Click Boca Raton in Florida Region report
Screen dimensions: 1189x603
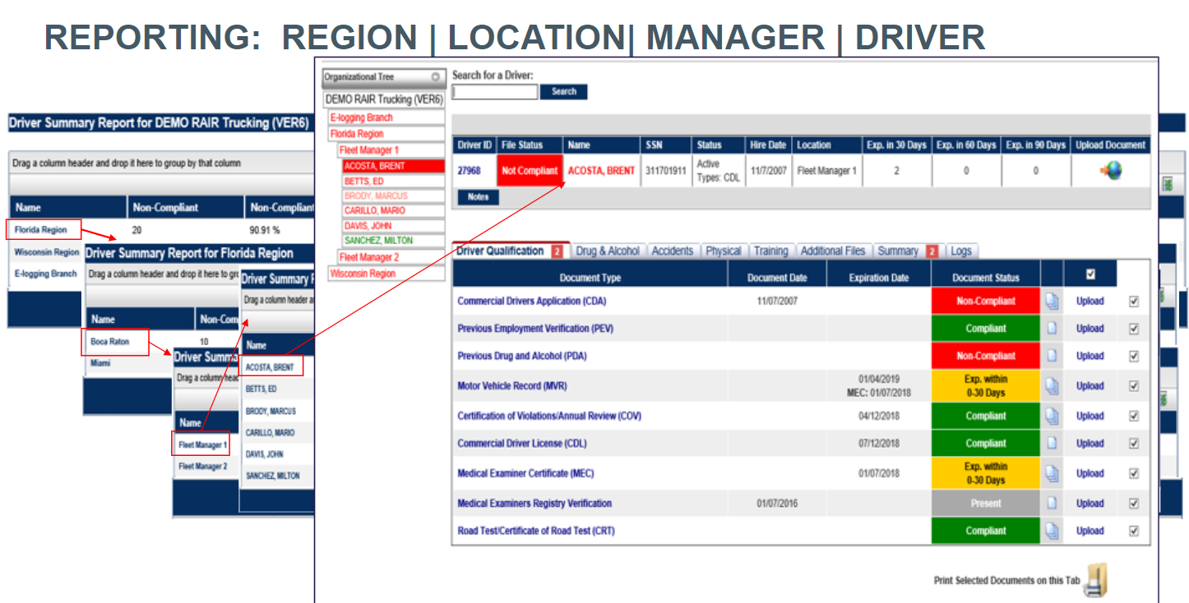pyautogui.click(x=110, y=342)
